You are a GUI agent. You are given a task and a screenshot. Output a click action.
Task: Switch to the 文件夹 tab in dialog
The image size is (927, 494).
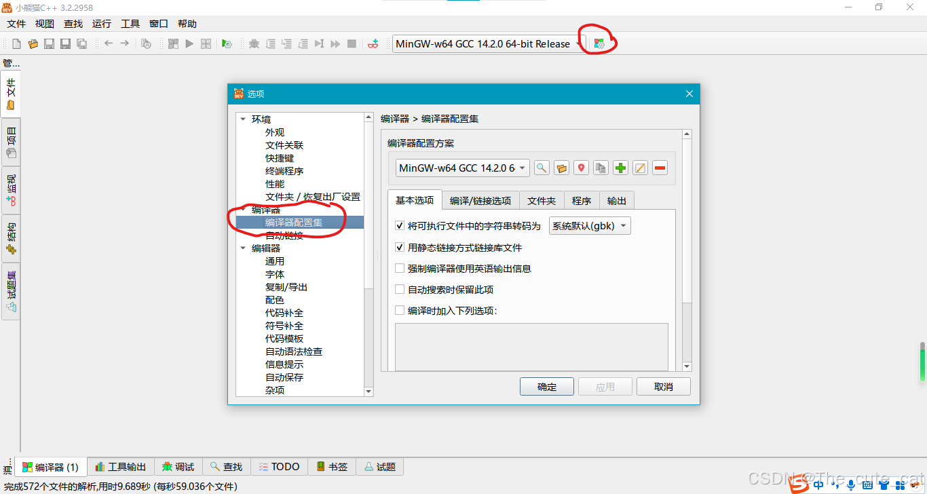pyautogui.click(x=542, y=201)
